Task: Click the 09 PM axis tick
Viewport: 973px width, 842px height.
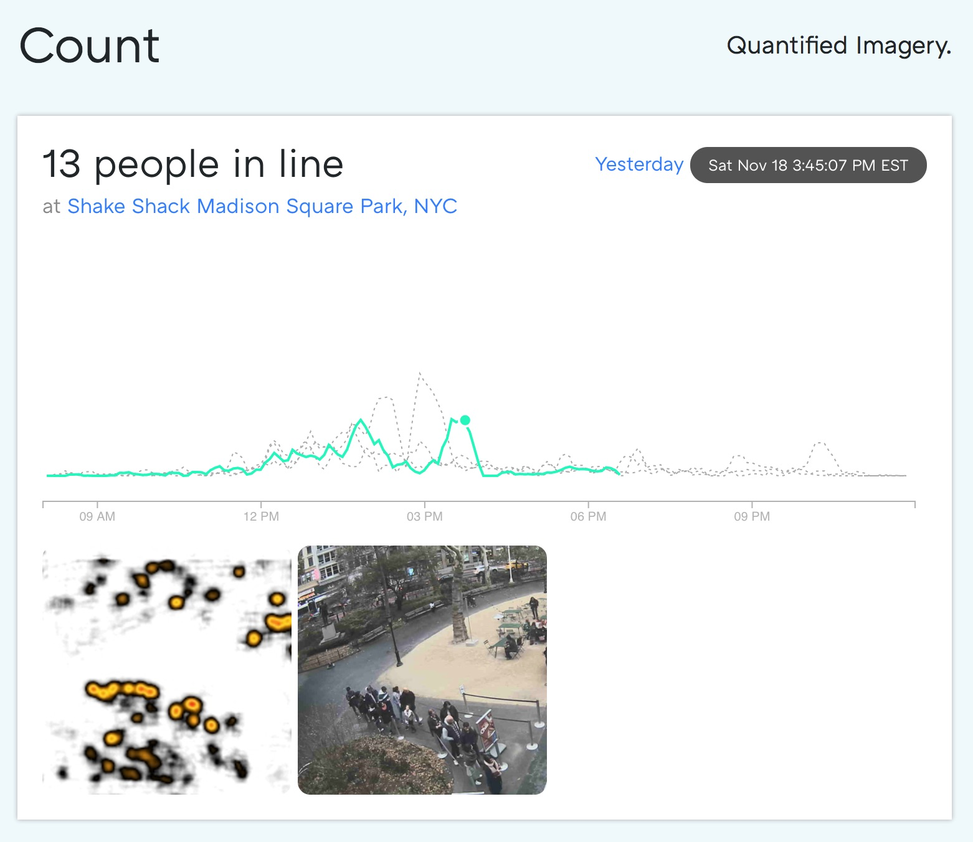Action: click(752, 516)
